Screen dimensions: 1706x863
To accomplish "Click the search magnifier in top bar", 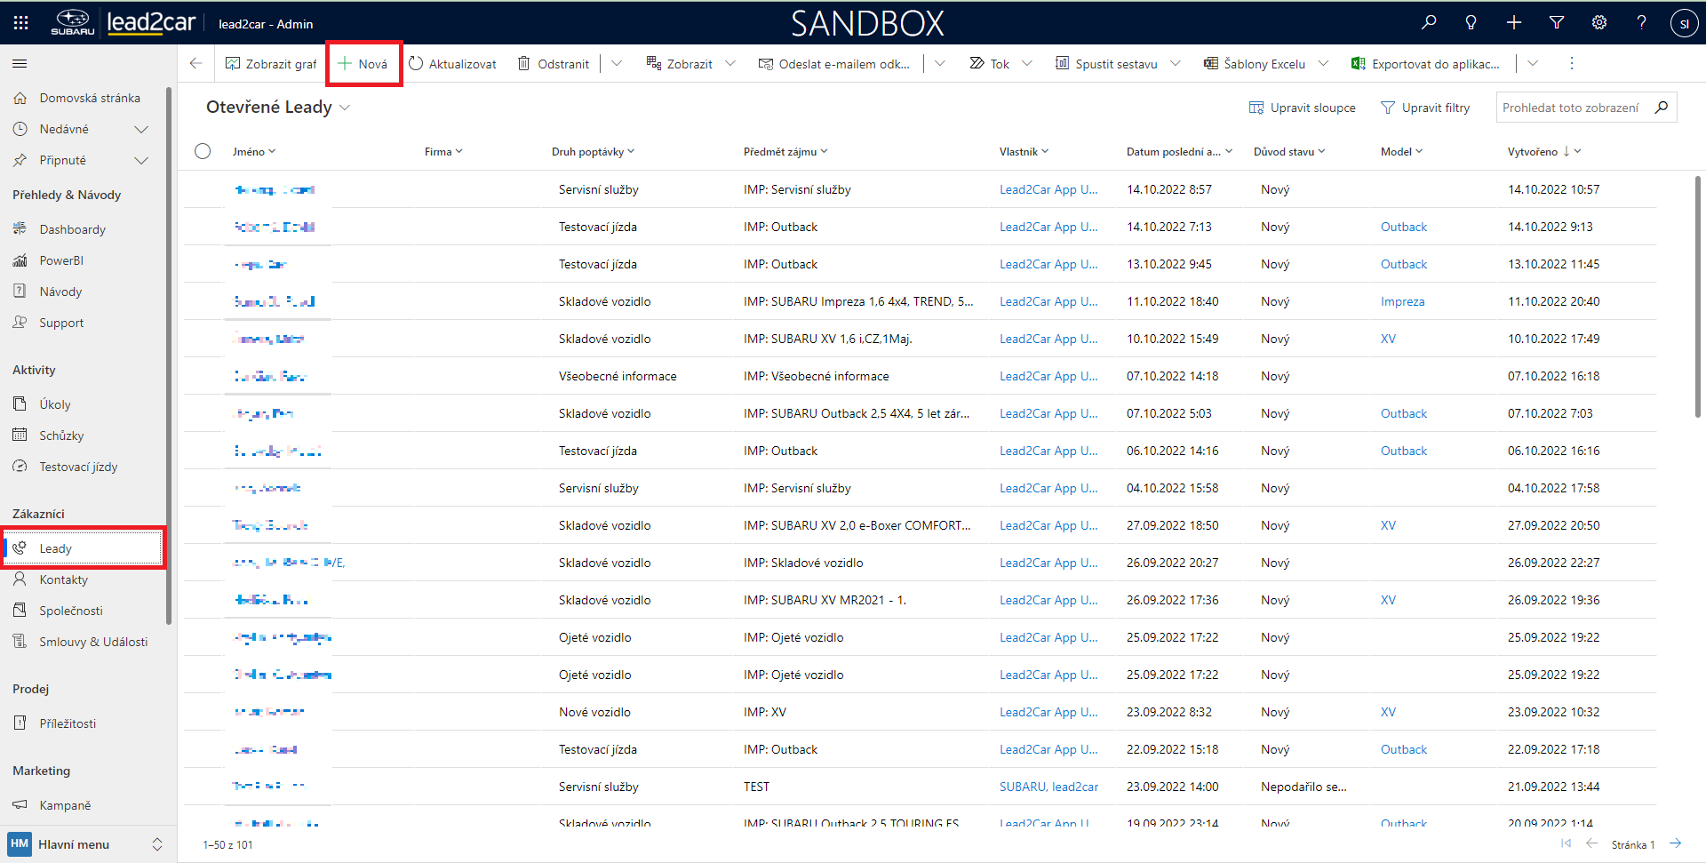I will [1429, 23].
